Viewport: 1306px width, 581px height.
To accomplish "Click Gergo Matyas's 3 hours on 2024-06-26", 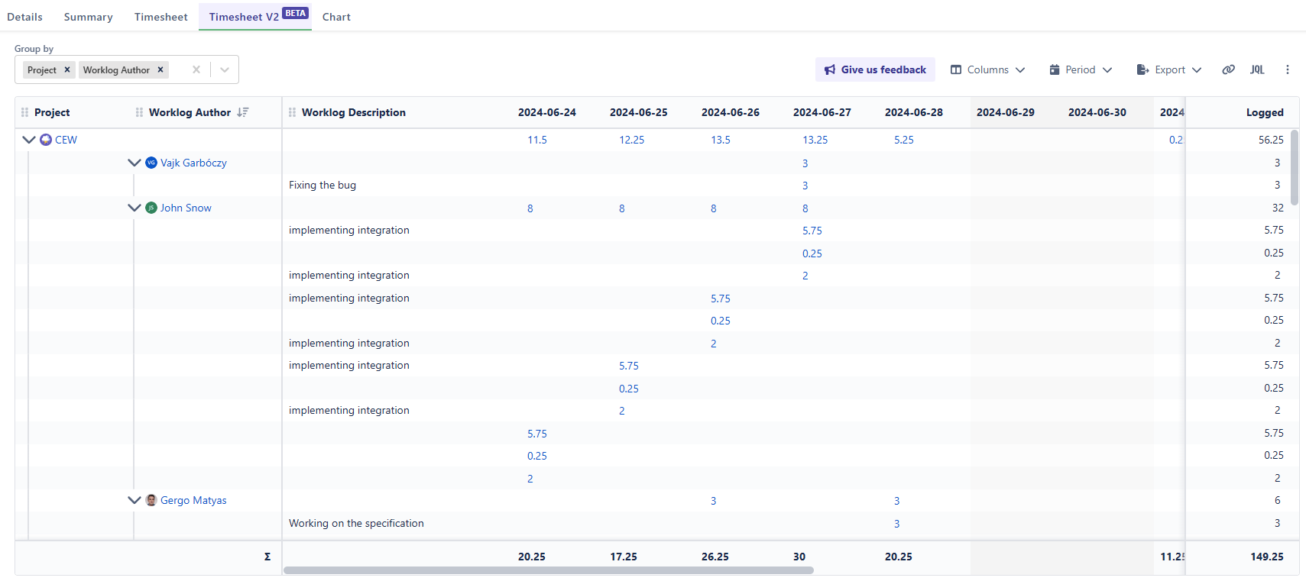I will click(x=714, y=501).
